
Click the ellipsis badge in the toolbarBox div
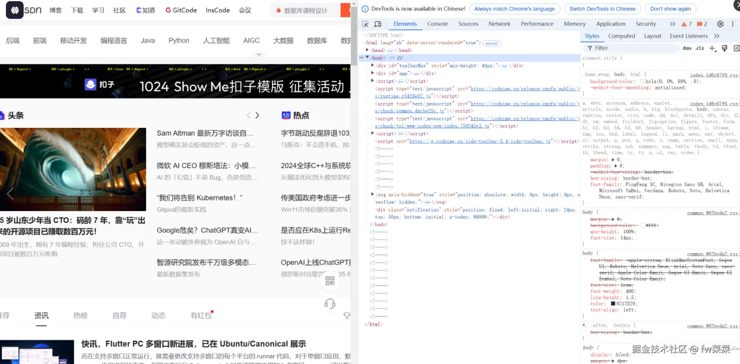504,66
